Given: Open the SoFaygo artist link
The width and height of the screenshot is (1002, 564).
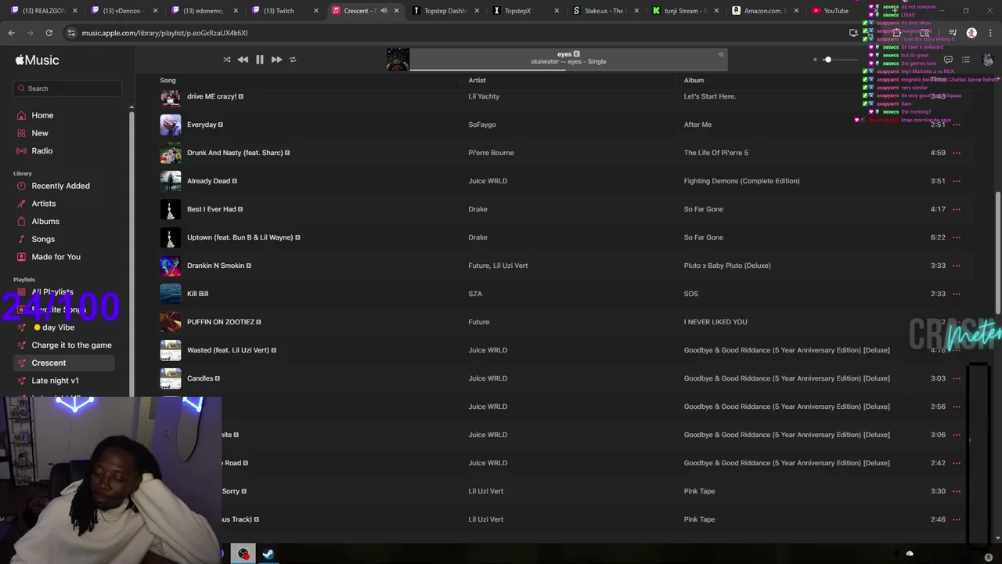Looking at the screenshot, I should [x=482, y=125].
